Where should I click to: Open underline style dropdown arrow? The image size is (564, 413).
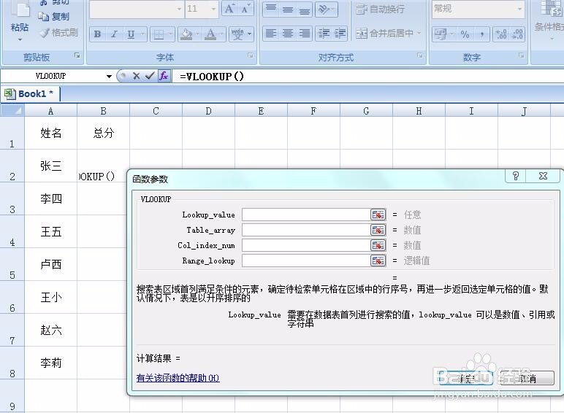[142, 34]
